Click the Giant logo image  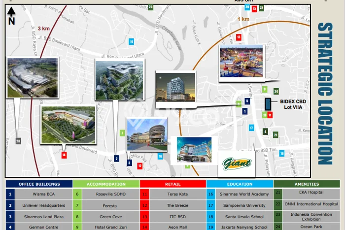coord(237,164)
